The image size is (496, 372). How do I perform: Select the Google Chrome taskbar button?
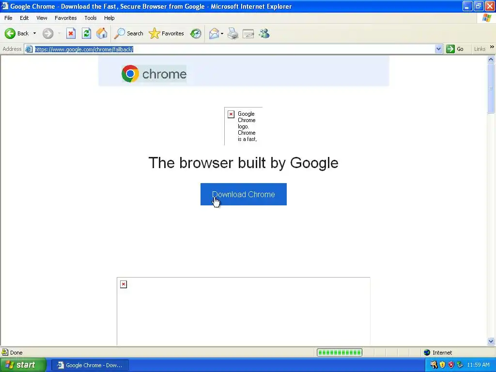click(90, 365)
